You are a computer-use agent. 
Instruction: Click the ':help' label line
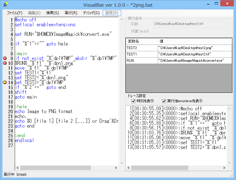(21, 107)
